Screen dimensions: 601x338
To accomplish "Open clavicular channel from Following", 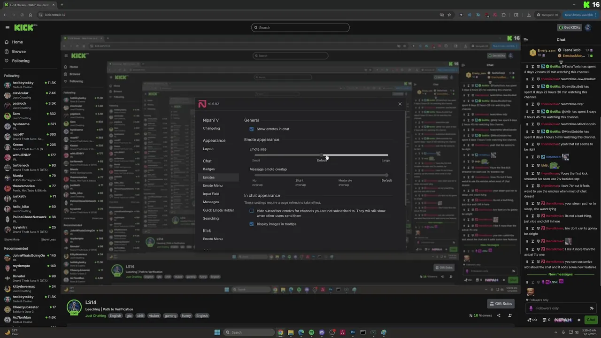I will [30, 95].
